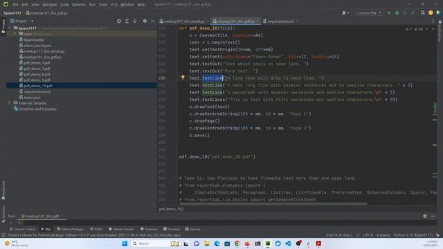Viewport: 443px width, 249px height.
Task: Open the Navigate menu
Action: (x=49, y=5)
